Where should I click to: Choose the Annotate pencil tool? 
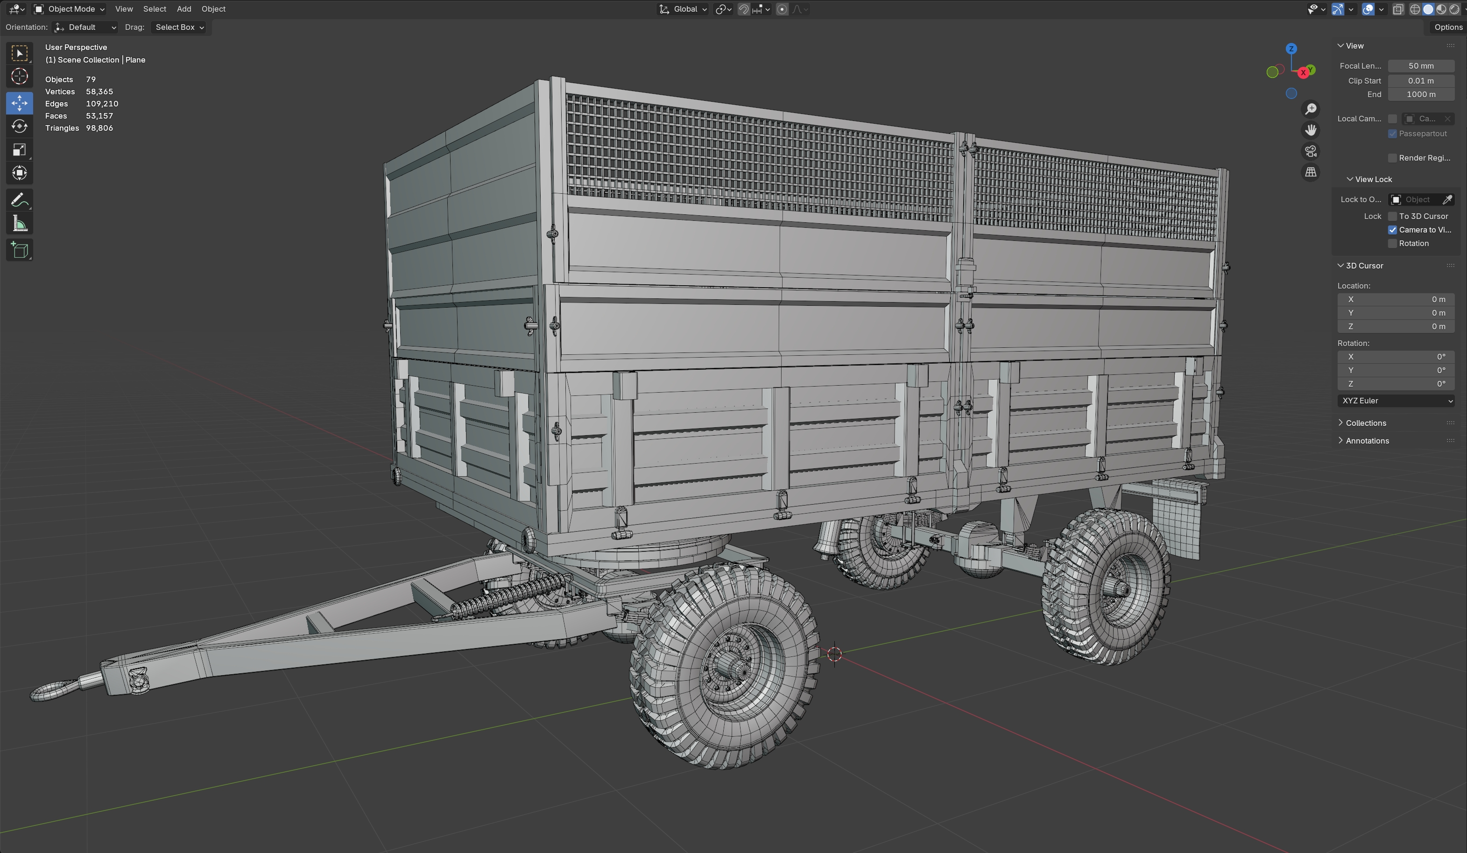[x=19, y=200]
